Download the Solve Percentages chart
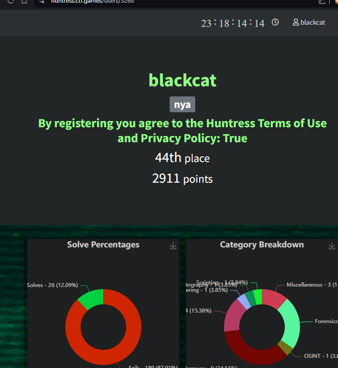The image size is (338, 368). tap(173, 246)
